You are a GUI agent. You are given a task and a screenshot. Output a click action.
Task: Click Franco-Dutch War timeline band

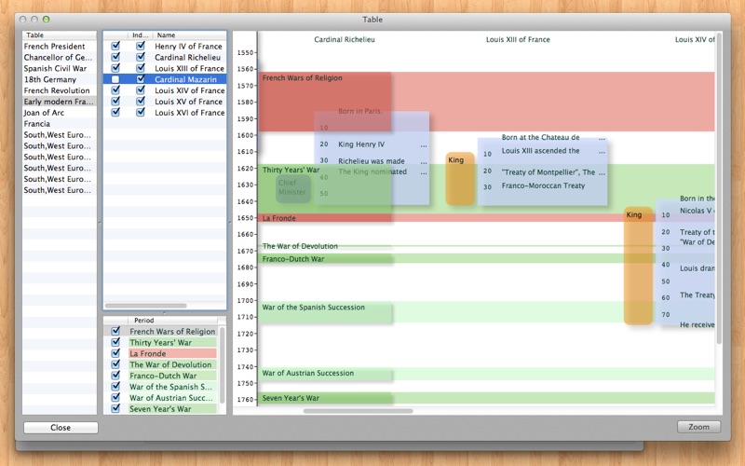tap(486, 259)
